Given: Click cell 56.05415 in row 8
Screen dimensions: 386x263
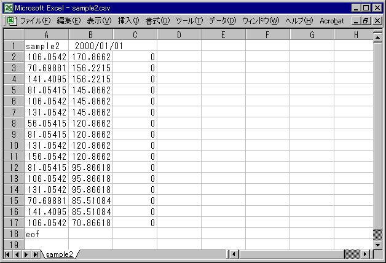Looking at the screenshot, I should pos(46,124).
